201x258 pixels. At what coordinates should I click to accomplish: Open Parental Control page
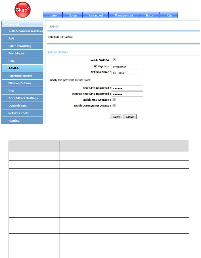point(22,76)
